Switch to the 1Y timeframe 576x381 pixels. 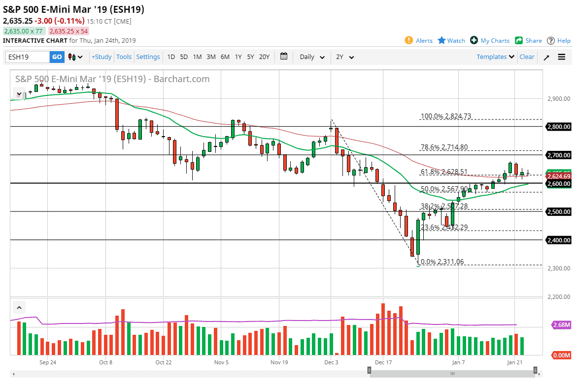[238, 57]
